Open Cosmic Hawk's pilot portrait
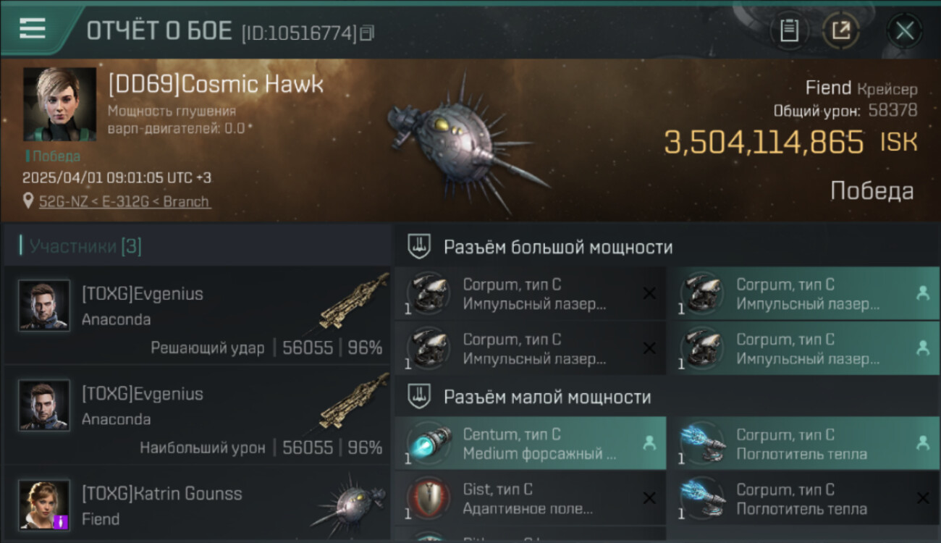This screenshot has height=543, width=941. click(60, 104)
